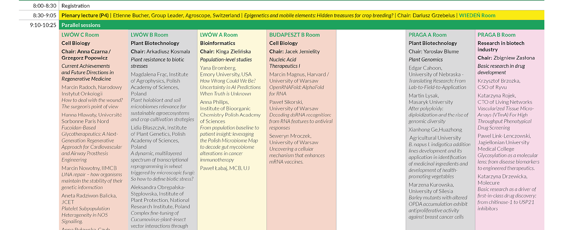Viewport: 563px width, 230px height.
Task: Click the Plenary lecture (P4) heading
Action: pos(85,15)
